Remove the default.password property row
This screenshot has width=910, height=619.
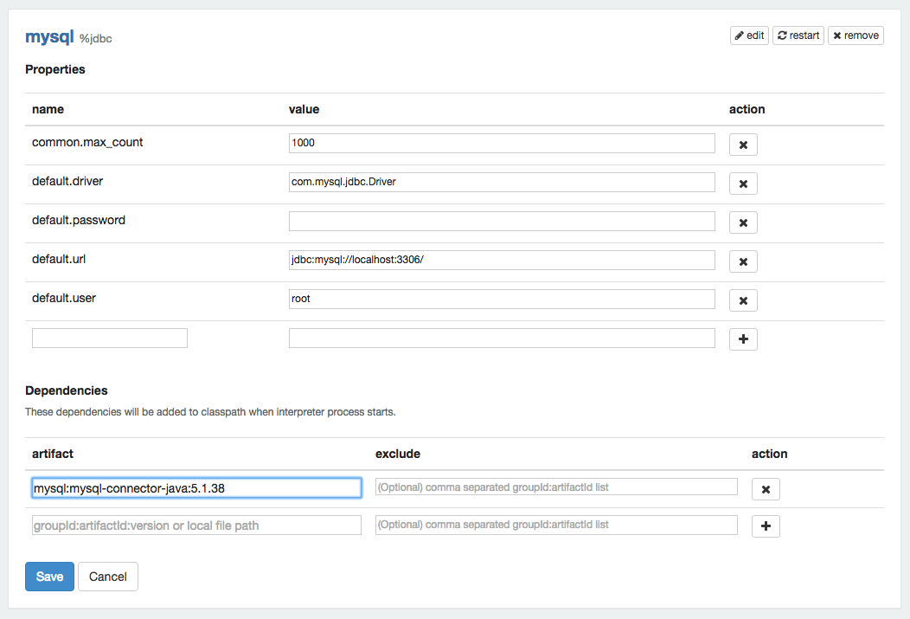tap(743, 222)
